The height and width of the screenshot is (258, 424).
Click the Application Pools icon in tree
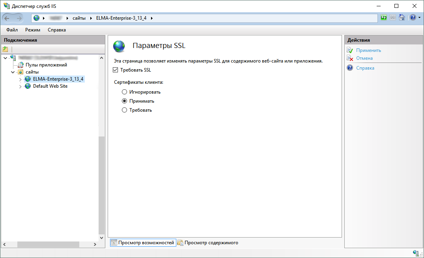pos(21,65)
